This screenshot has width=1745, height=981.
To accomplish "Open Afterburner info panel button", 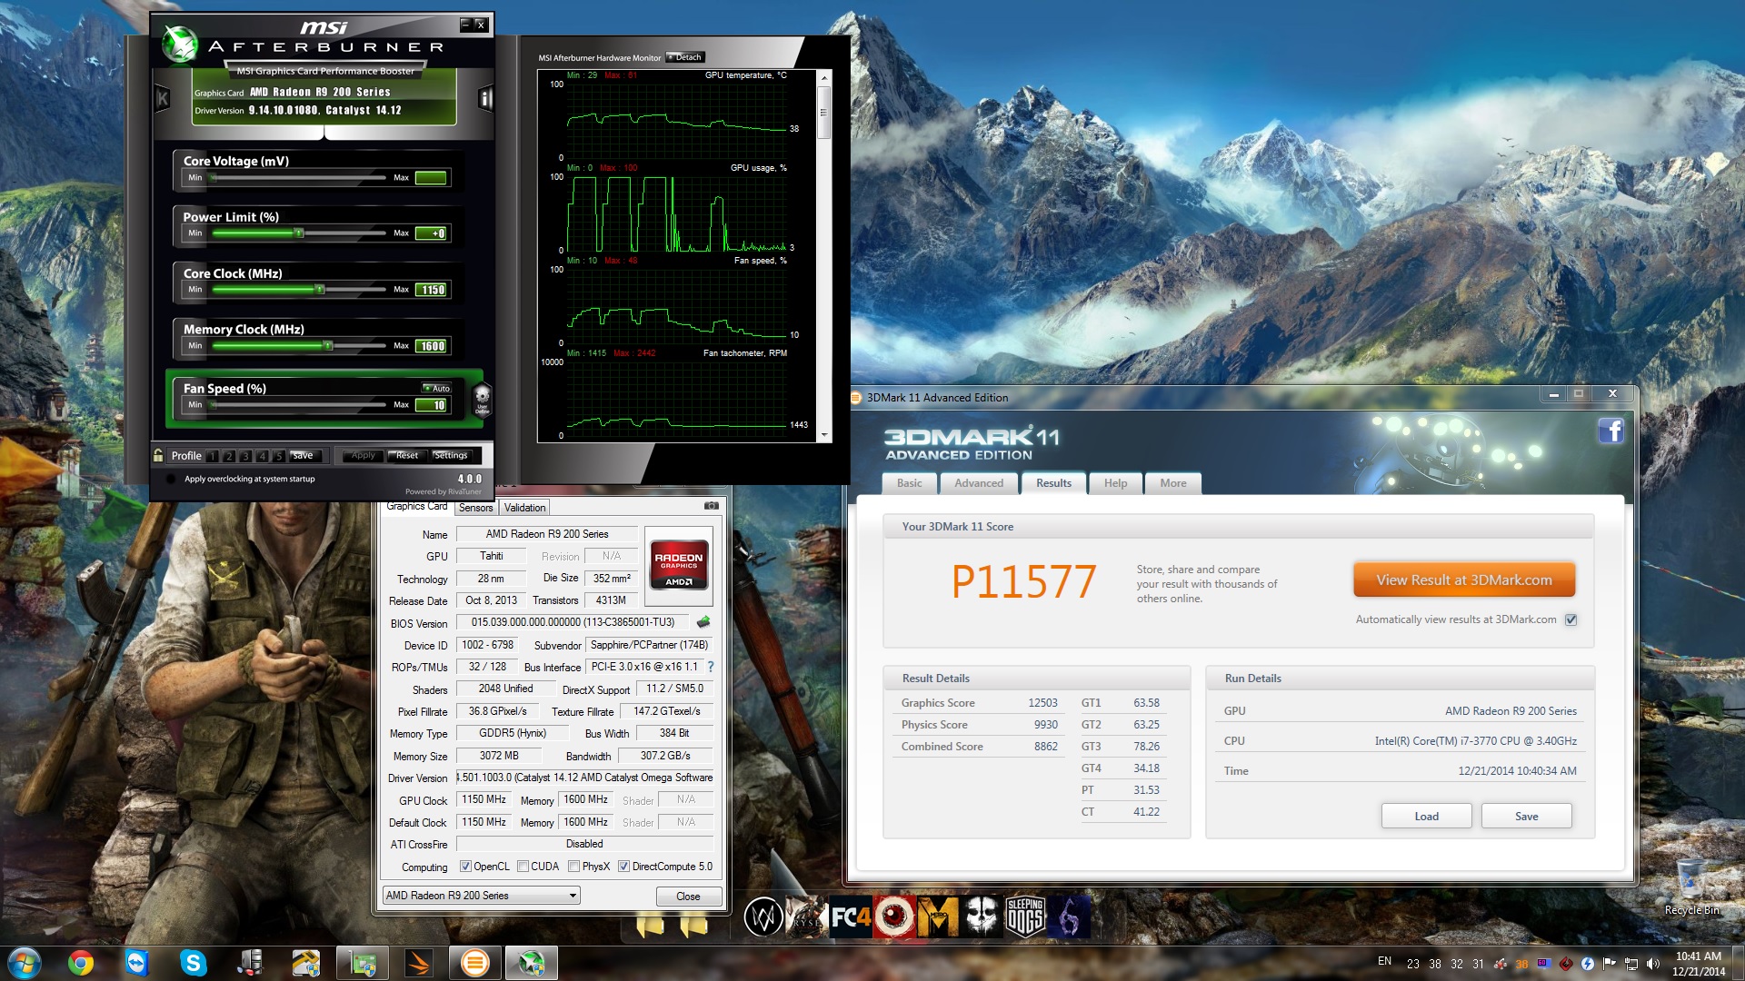I will pos(486,98).
